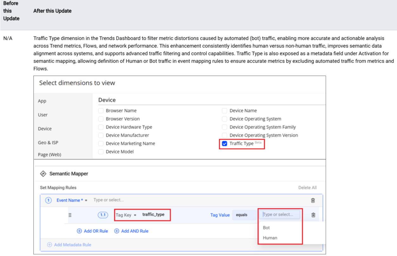Screen dimensions: 397x256
Task: Open the User dimension category
Action: pos(43,115)
